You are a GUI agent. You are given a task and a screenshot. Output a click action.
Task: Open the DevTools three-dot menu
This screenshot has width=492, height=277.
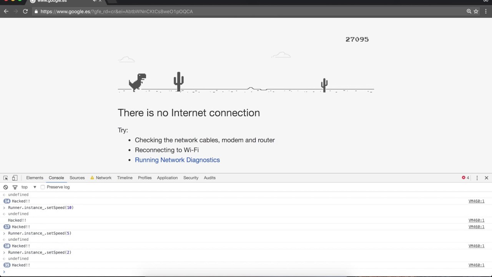477,178
